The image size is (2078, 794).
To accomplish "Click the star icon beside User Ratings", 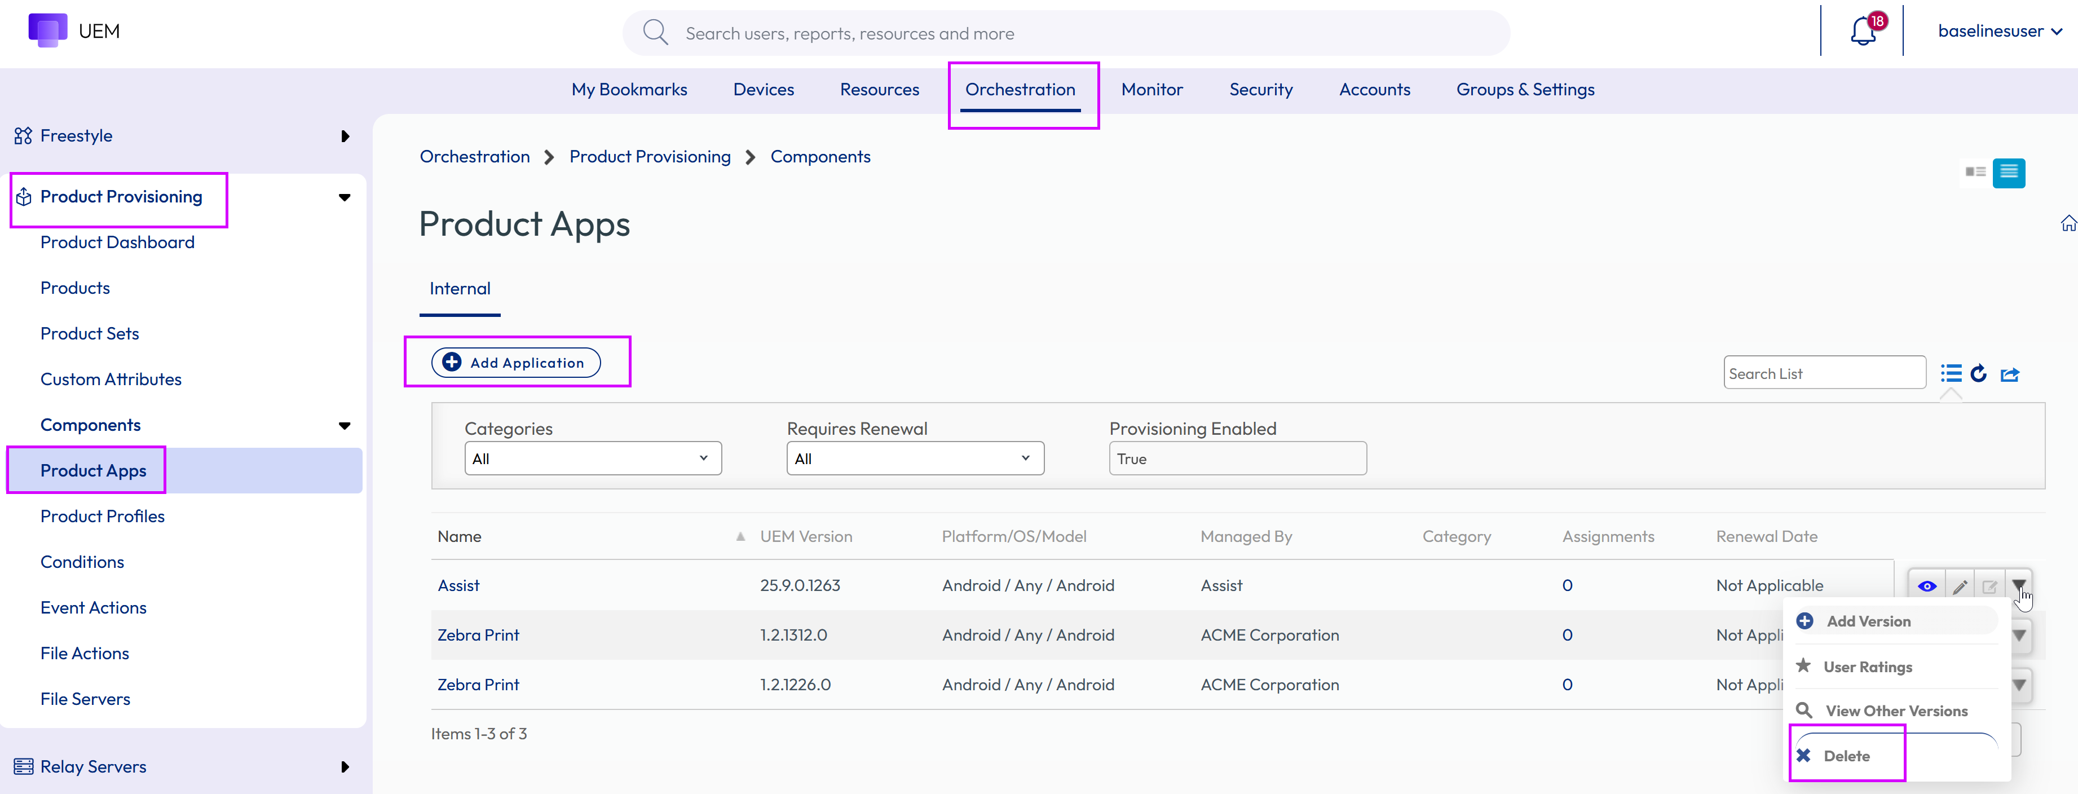I will [x=1804, y=665].
